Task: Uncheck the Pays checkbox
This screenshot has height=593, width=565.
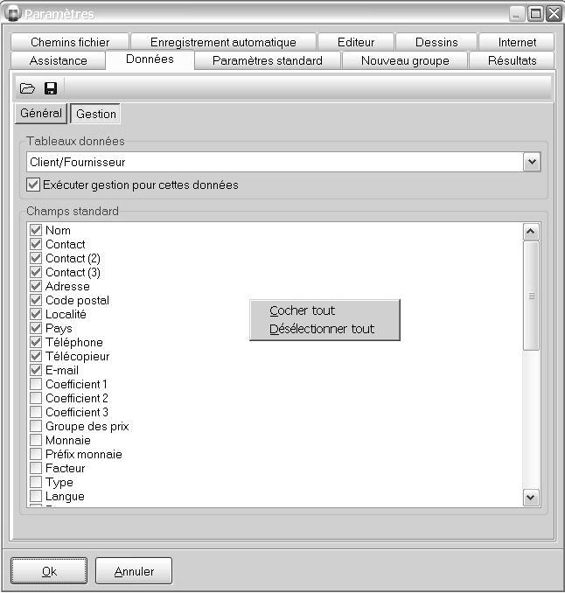Action: point(36,328)
